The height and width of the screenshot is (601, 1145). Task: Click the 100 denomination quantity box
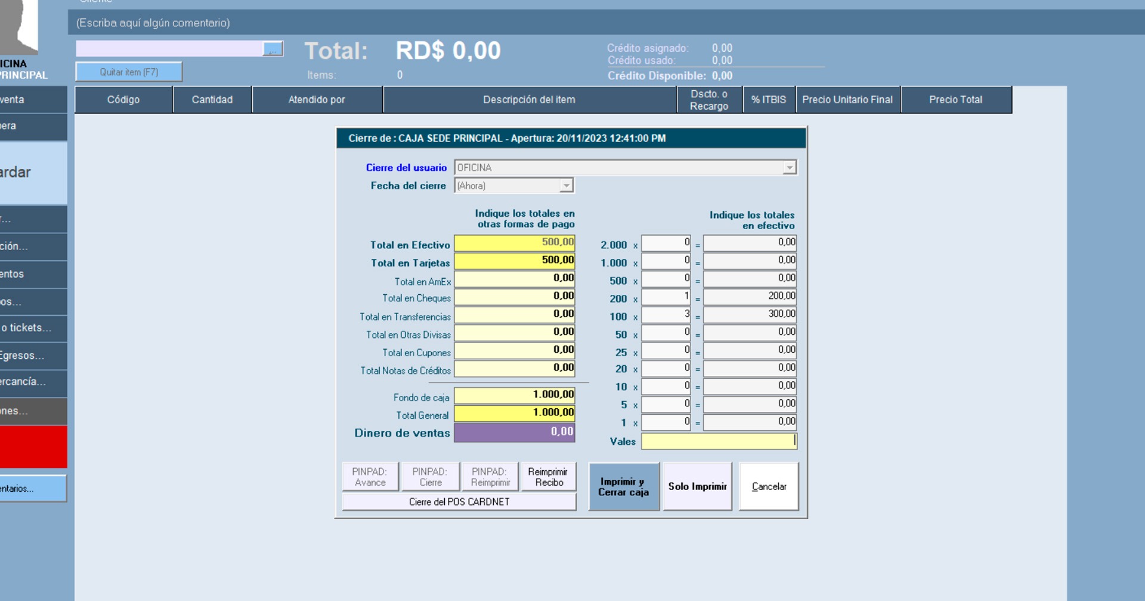click(x=666, y=315)
